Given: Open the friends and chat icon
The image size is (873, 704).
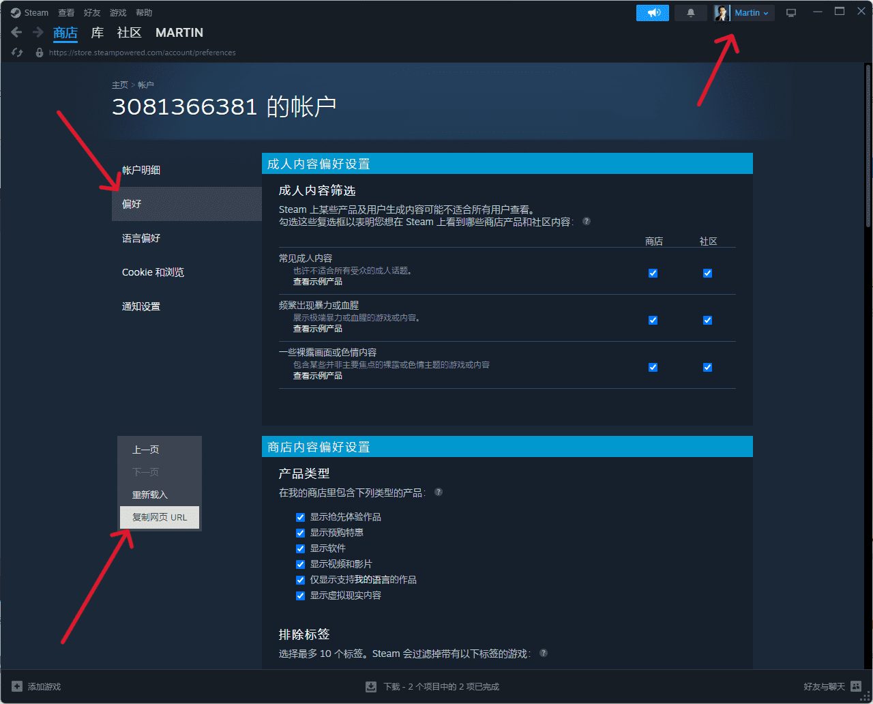Looking at the screenshot, I should click(x=856, y=686).
